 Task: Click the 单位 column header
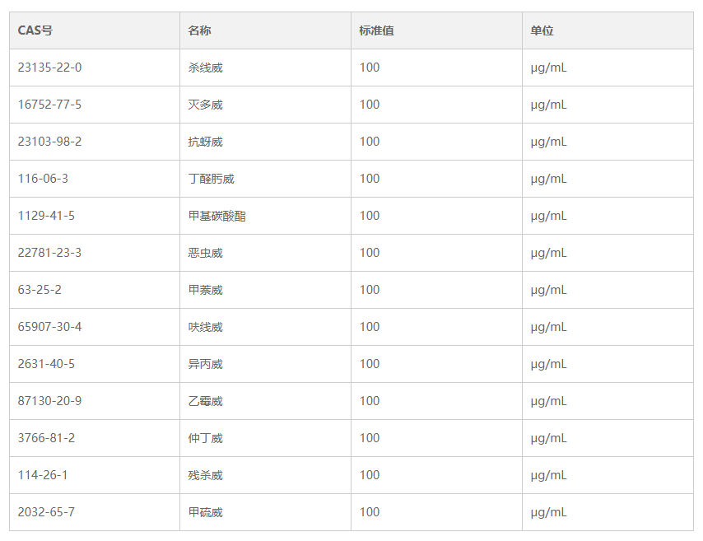[x=542, y=30]
